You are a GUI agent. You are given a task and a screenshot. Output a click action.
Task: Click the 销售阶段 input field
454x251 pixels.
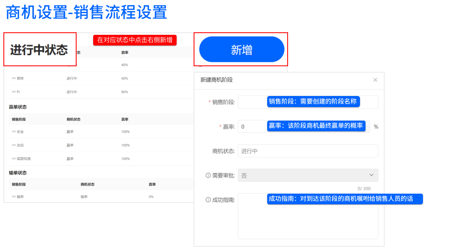point(308,102)
